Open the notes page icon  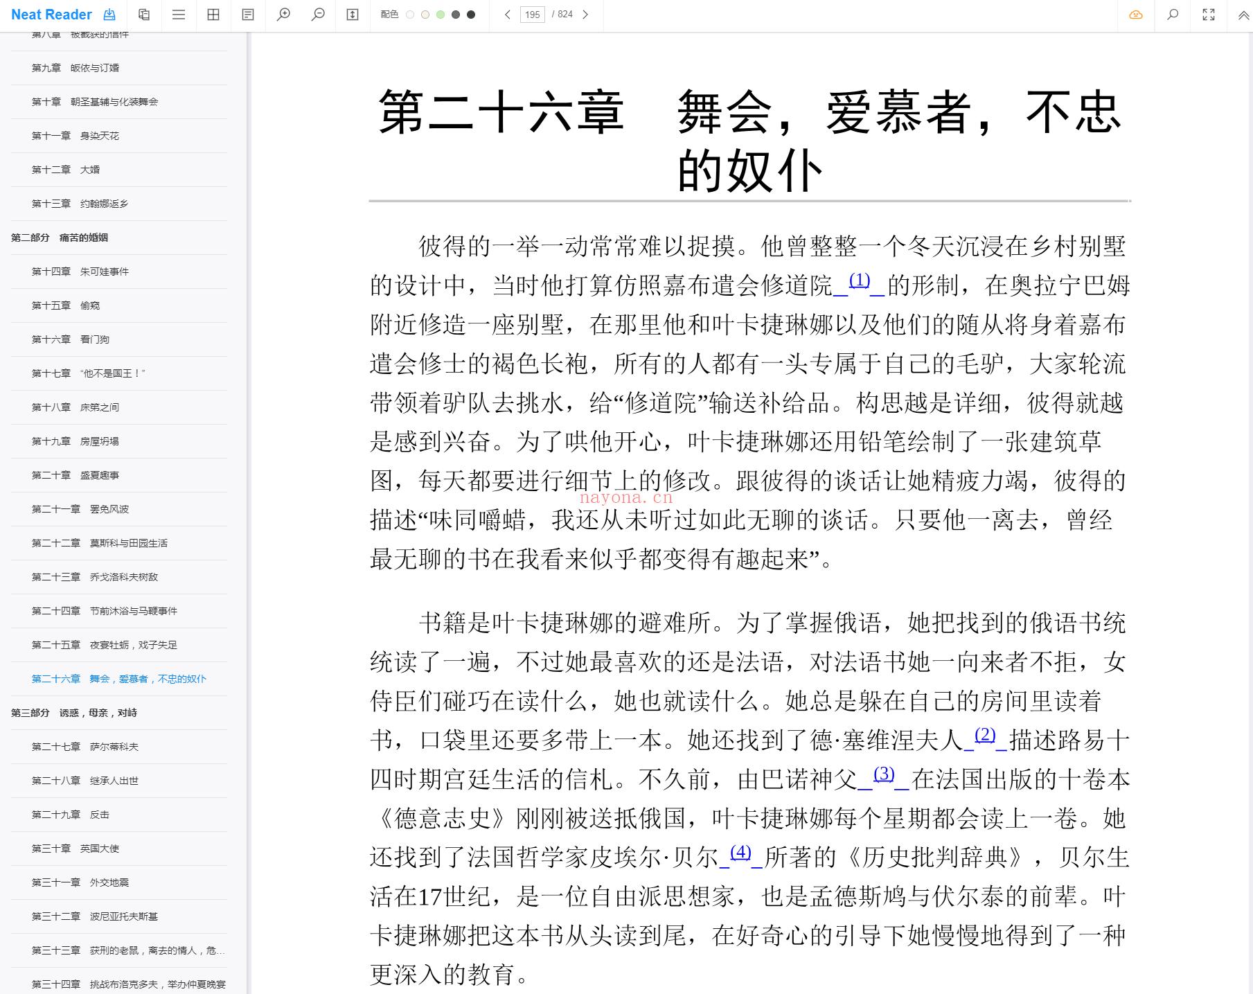(x=248, y=15)
